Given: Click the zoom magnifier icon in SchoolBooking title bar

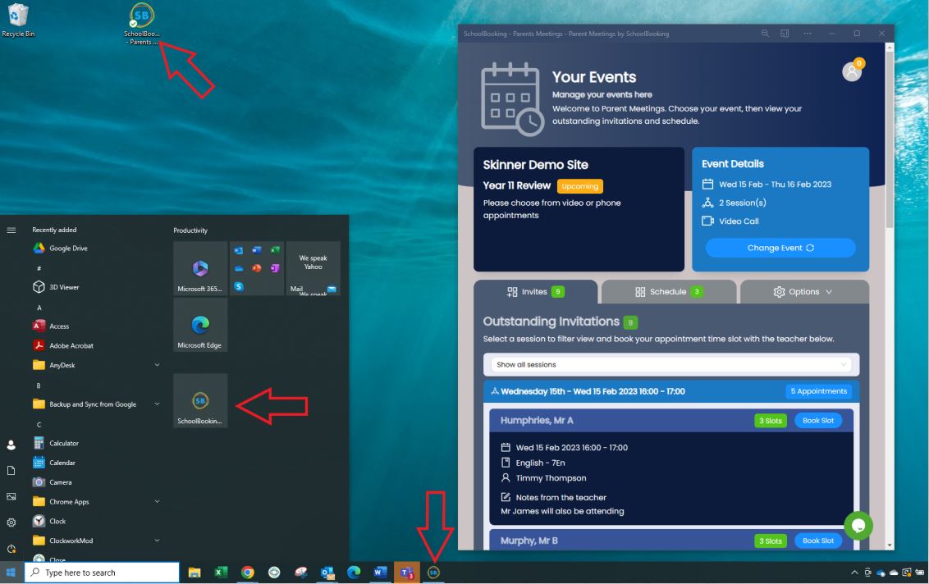Looking at the screenshot, I should pyautogui.click(x=765, y=34).
